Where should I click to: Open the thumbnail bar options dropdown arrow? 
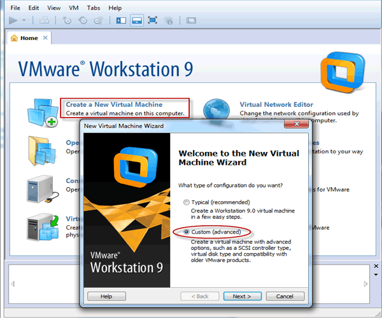[x=376, y=275]
